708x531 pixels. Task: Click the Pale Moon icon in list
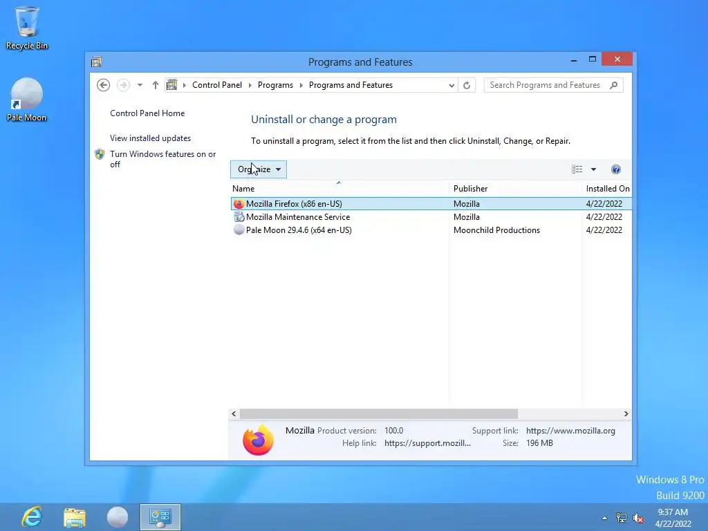tap(239, 230)
